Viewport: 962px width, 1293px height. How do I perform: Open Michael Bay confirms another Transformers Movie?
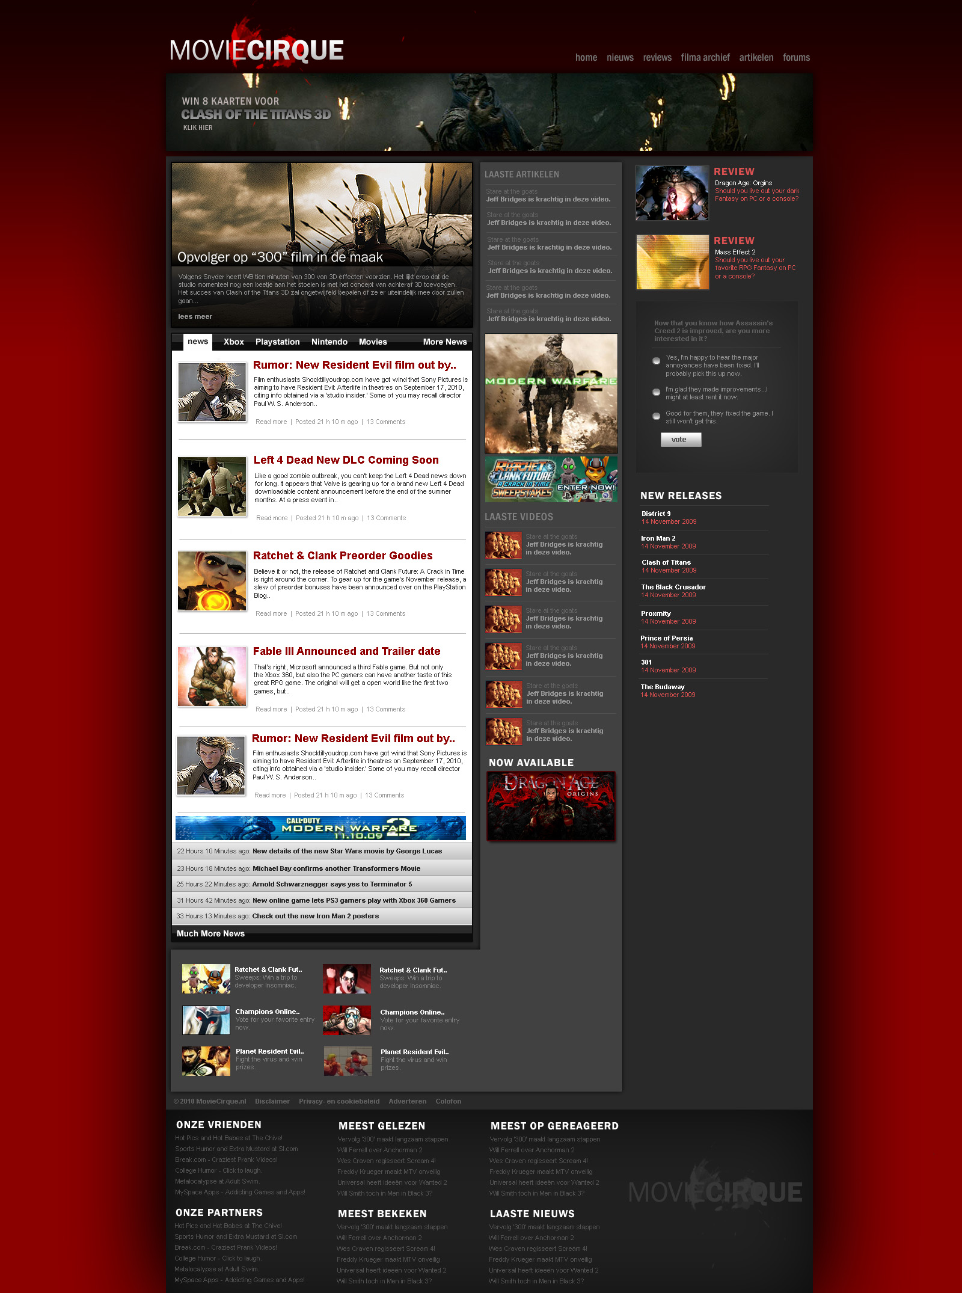coord(336,868)
